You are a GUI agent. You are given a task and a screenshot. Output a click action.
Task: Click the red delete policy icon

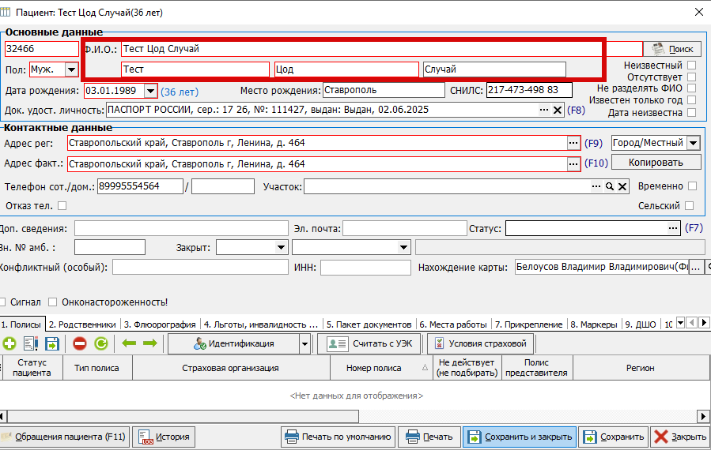tap(79, 343)
